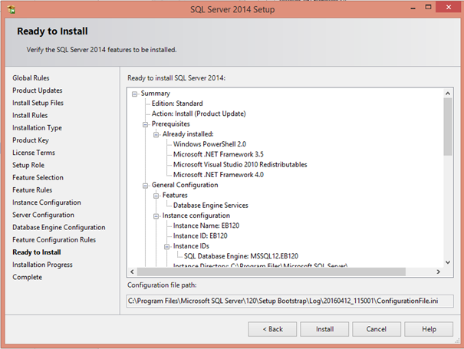Collapse the Summary tree node
464x349 pixels.
tap(135, 94)
